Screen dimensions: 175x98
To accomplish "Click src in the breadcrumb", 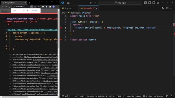I will (x=63, y=13).
